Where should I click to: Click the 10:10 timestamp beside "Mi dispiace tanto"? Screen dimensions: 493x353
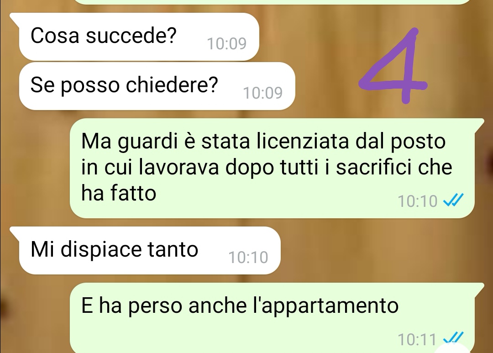pos(248,258)
